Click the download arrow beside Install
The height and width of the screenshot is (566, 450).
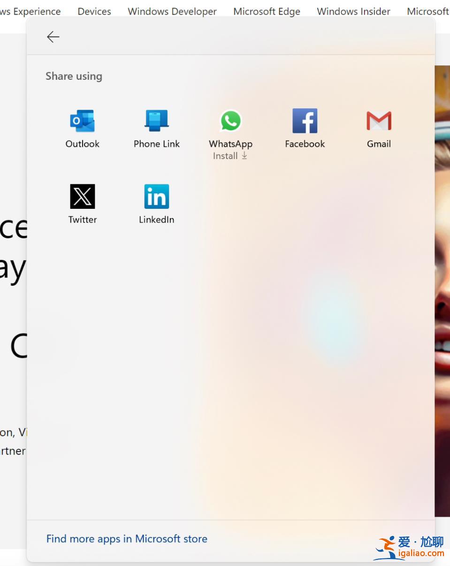point(244,156)
